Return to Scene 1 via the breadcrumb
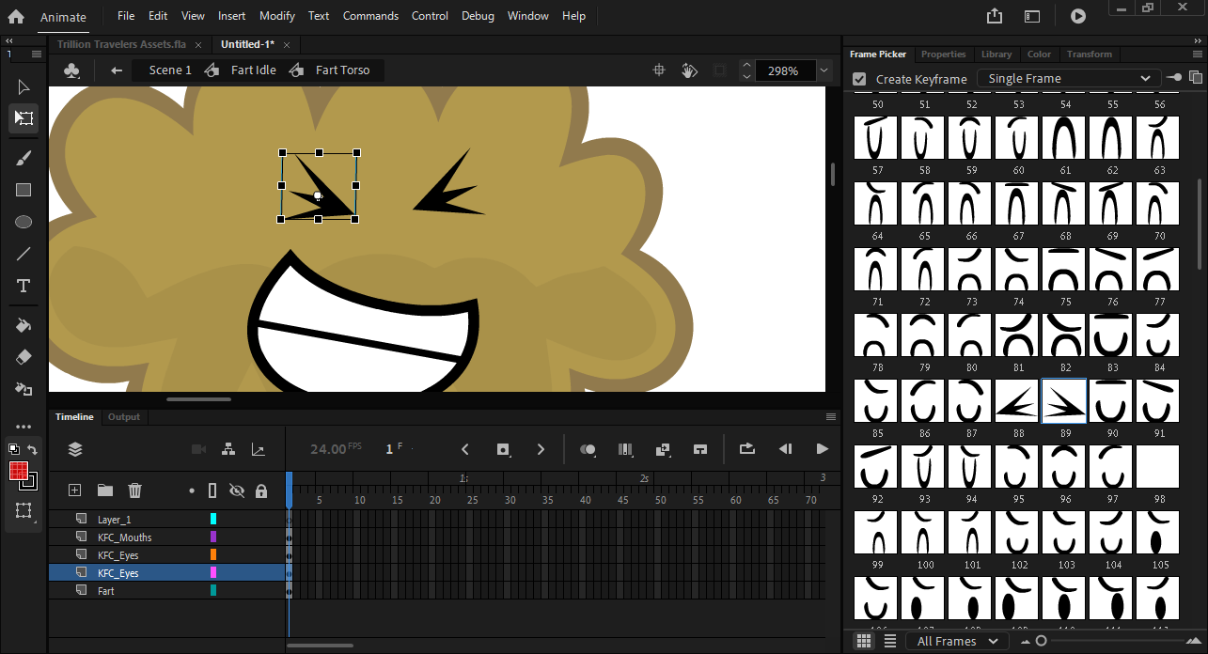This screenshot has height=654, width=1208. click(170, 70)
